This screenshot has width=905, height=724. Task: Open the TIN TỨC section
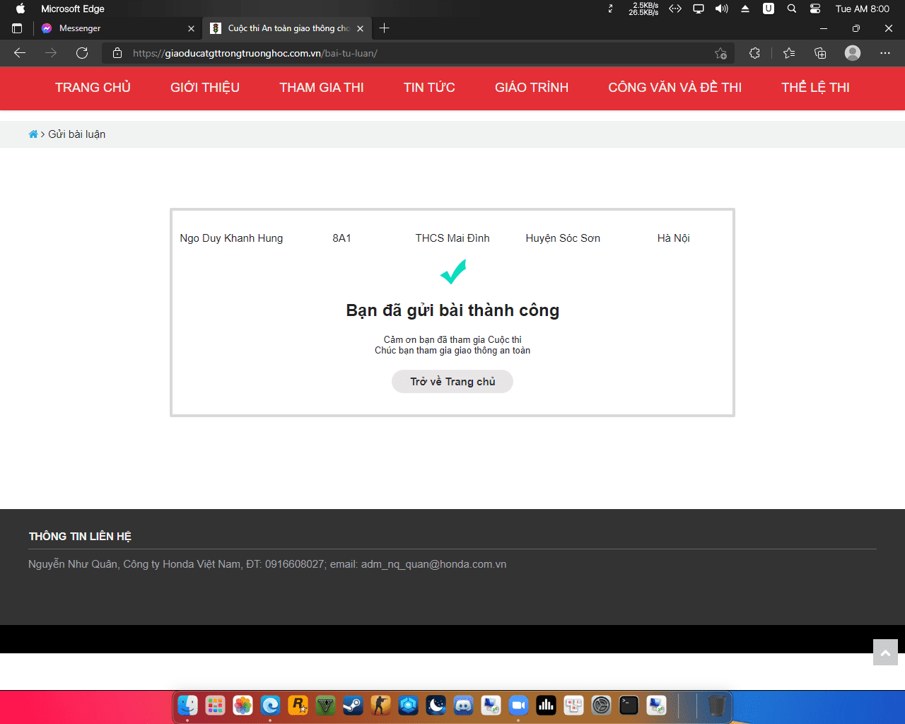pos(429,88)
